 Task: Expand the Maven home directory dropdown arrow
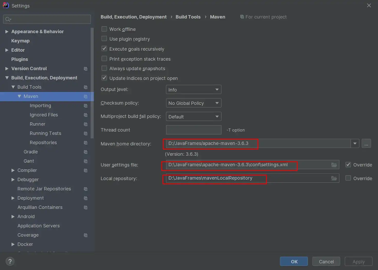pos(355,143)
